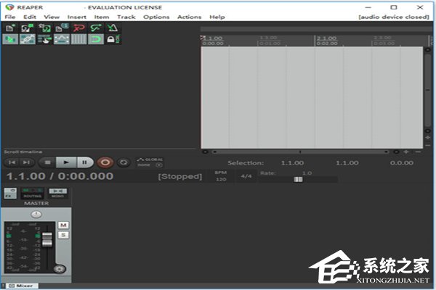Image resolution: width=436 pixels, height=290 pixels.
Task: Toggle ripple editing toolbar button
Action: click(44, 39)
